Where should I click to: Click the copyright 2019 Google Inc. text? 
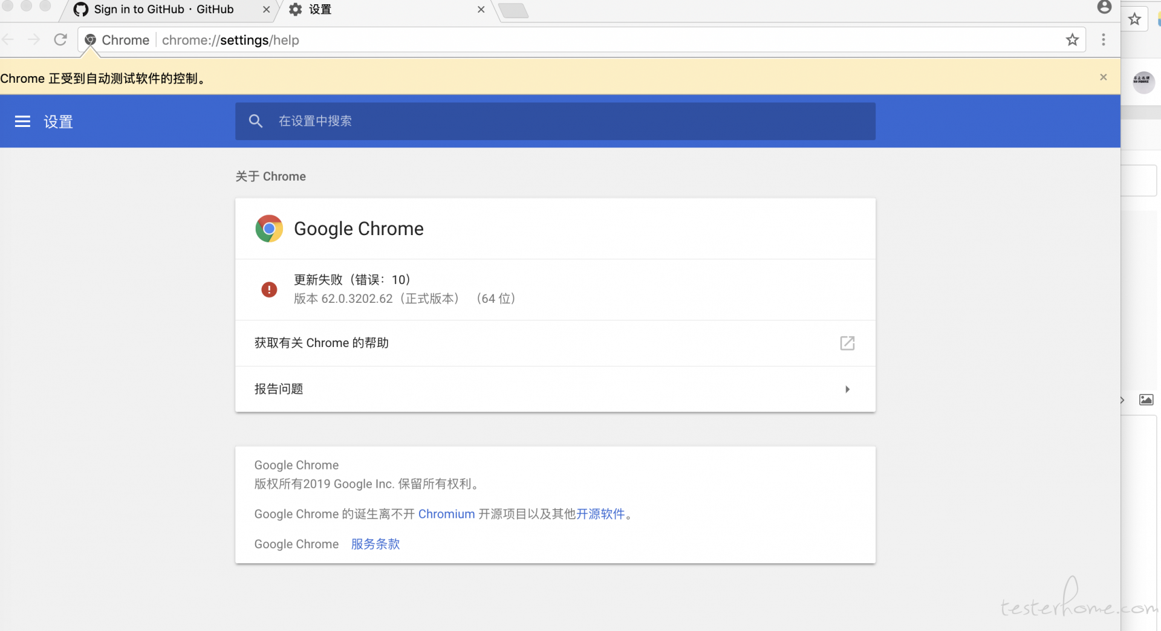(x=368, y=484)
